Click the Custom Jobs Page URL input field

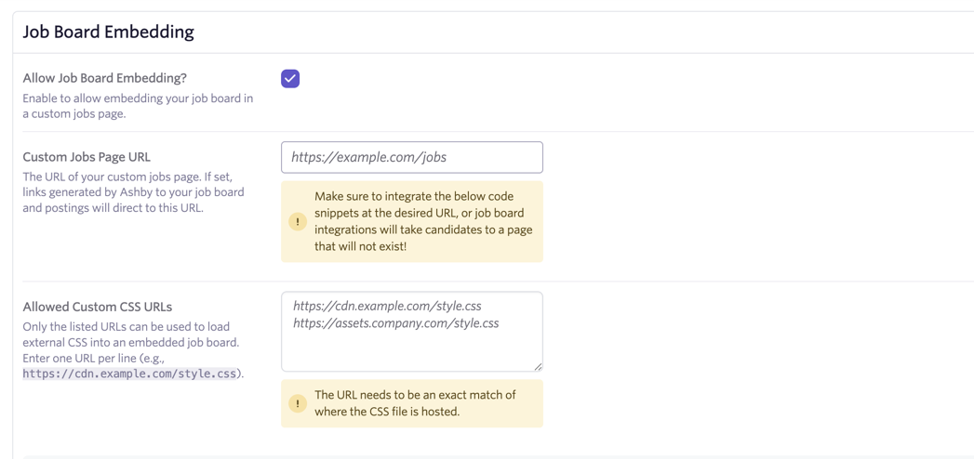click(x=412, y=158)
